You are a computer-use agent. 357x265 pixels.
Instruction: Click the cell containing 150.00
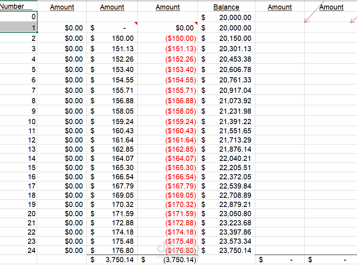tap(112, 38)
